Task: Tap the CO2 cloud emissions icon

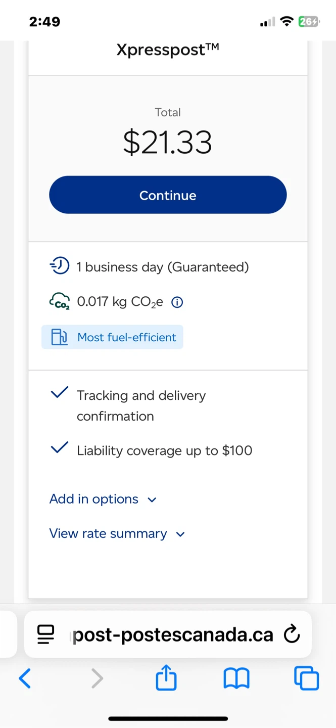Action: pos(59,301)
